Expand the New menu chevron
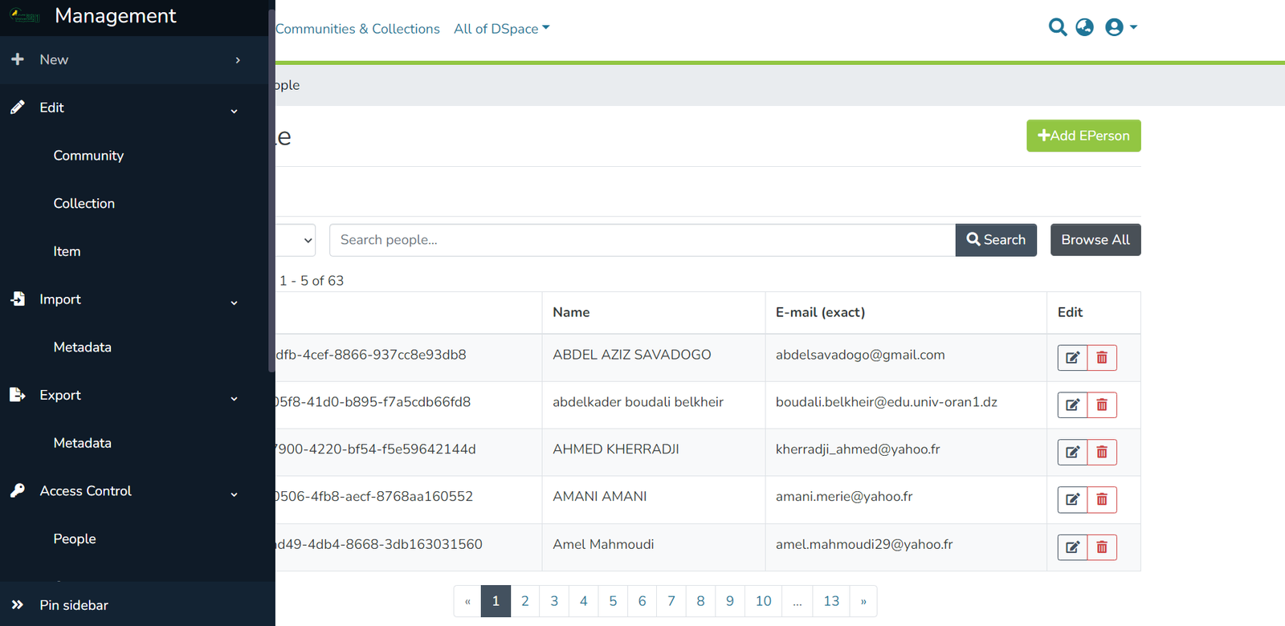1285x626 pixels. 238,60
